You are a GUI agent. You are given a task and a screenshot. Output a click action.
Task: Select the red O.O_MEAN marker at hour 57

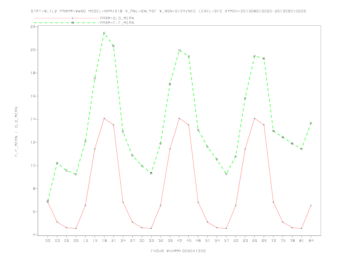pos(226,228)
